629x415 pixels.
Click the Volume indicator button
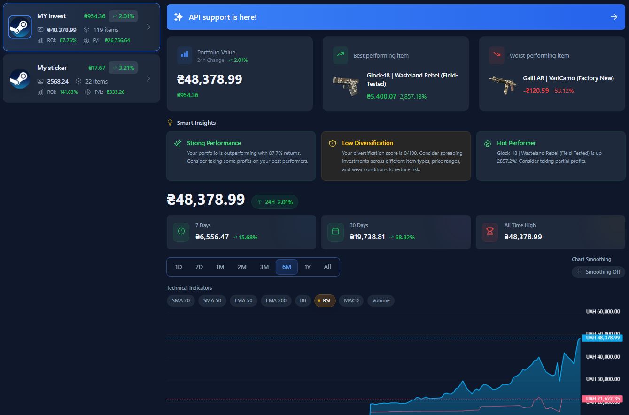(381, 300)
